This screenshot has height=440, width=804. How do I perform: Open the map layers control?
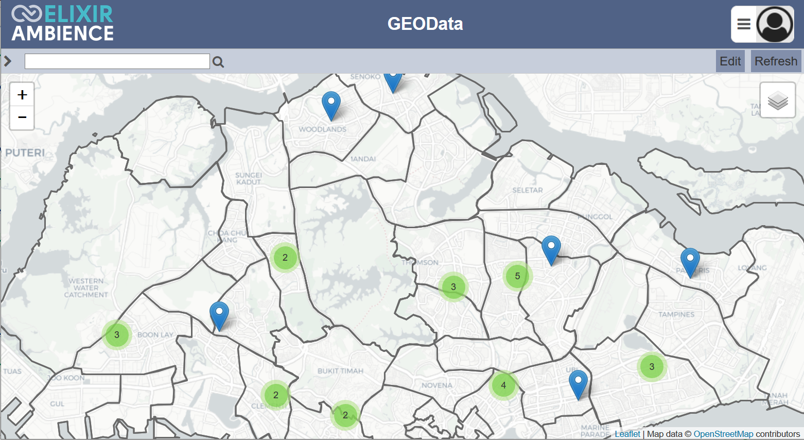tap(777, 100)
